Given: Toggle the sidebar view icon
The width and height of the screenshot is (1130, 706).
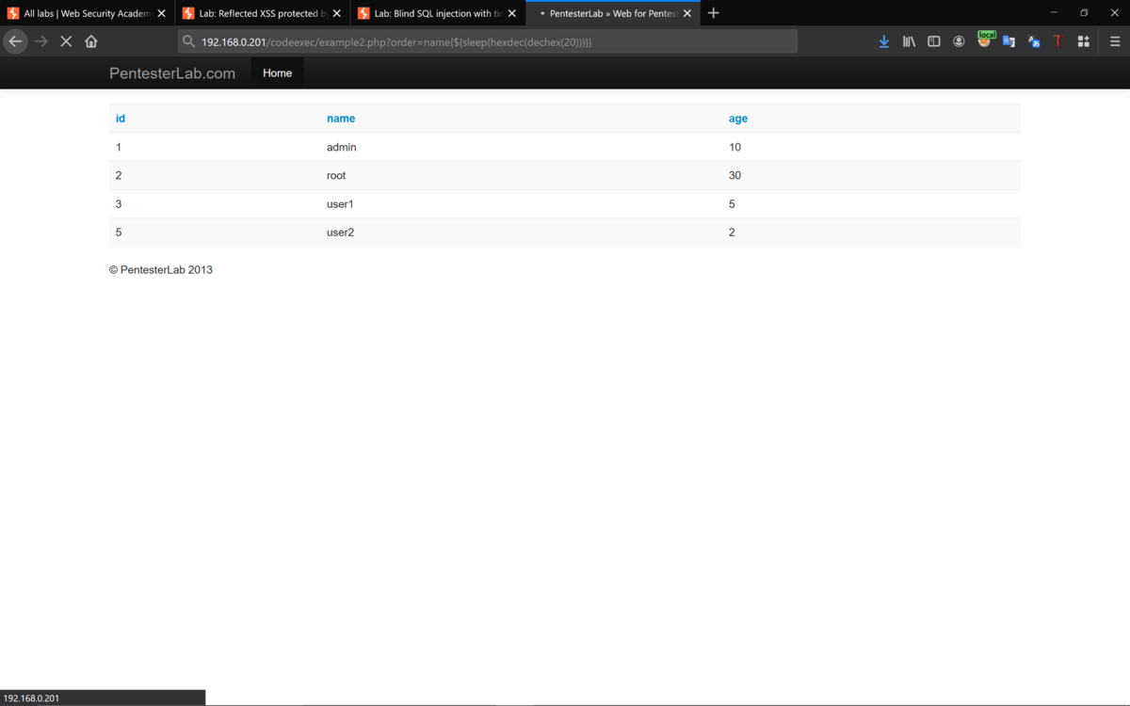Looking at the screenshot, I should 934,41.
